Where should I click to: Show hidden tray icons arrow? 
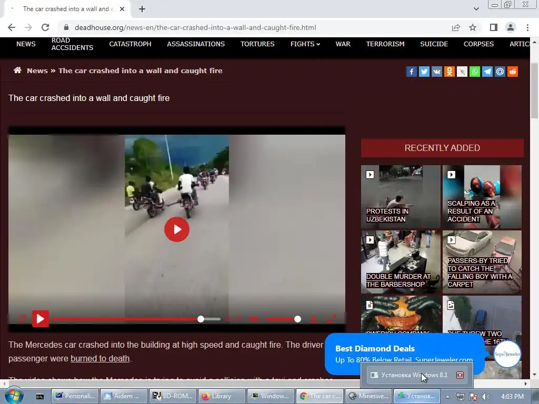coord(447,397)
